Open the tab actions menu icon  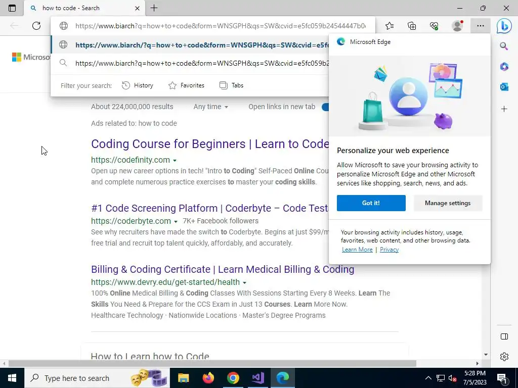(x=12, y=8)
